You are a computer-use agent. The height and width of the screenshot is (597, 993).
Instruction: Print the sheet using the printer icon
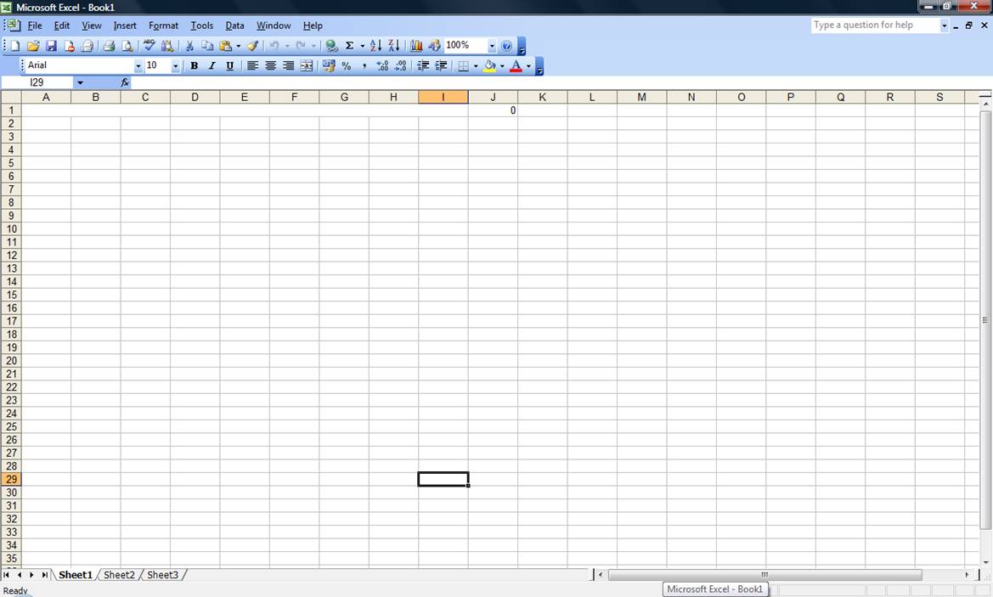coord(109,46)
